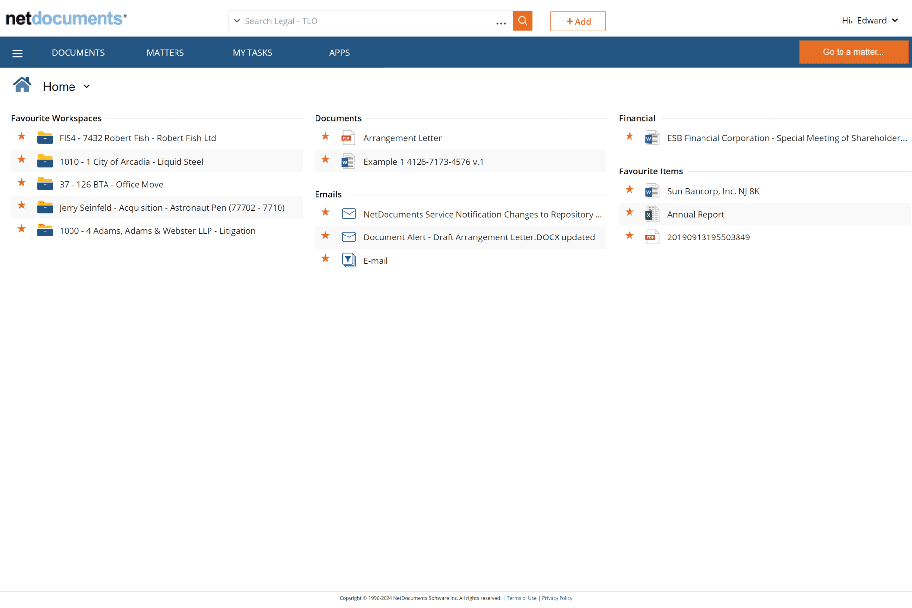Open the Privacy Policy link
Viewport: 912px width, 608px height.
click(x=557, y=598)
